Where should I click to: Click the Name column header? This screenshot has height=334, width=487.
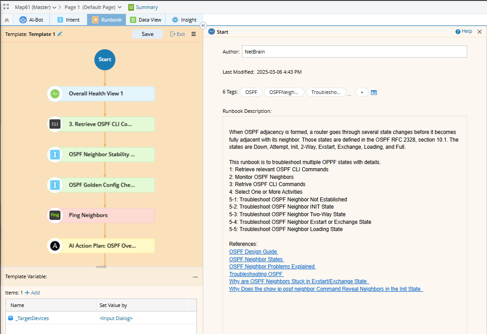(x=51, y=305)
